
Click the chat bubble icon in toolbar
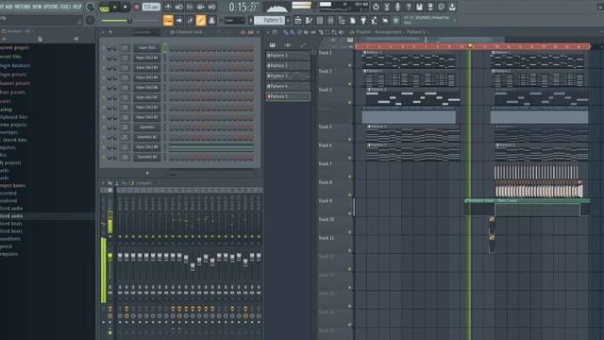coord(441,7)
